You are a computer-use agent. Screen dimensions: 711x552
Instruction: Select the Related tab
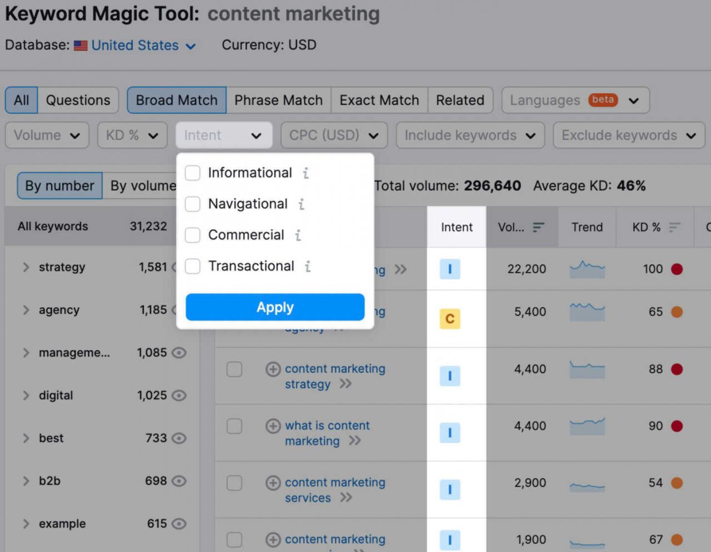coord(460,100)
